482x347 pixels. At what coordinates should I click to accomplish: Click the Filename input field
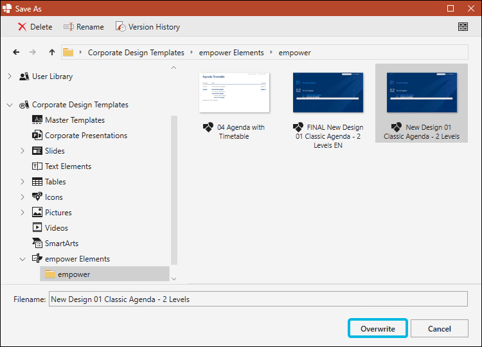click(258, 299)
